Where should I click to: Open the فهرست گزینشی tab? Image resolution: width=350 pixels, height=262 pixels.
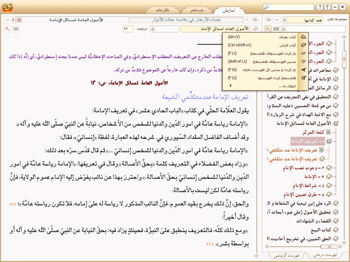point(287,255)
